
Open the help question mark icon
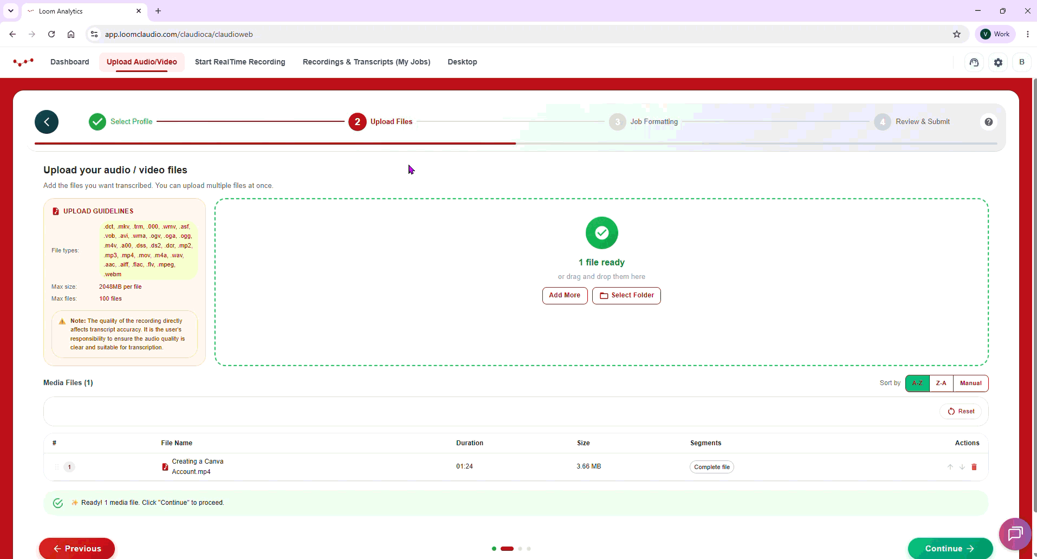point(989,122)
